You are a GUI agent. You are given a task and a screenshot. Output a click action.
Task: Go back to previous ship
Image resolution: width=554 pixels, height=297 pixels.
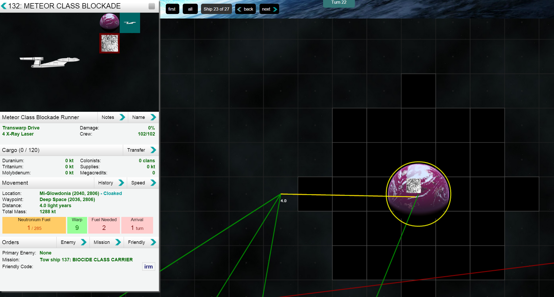(245, 9)
